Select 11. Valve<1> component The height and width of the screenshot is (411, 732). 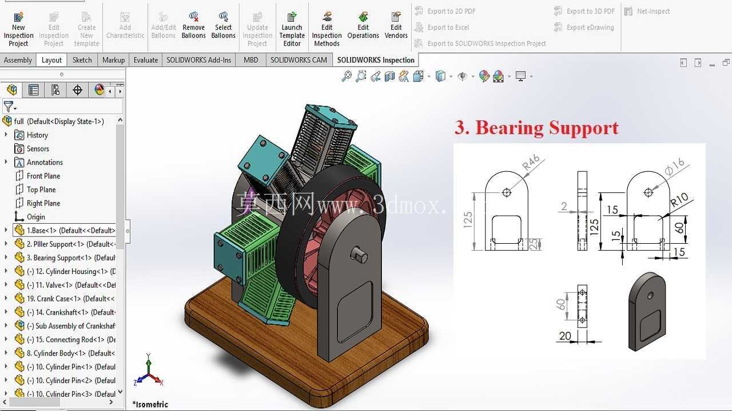(x=65, y=285)
